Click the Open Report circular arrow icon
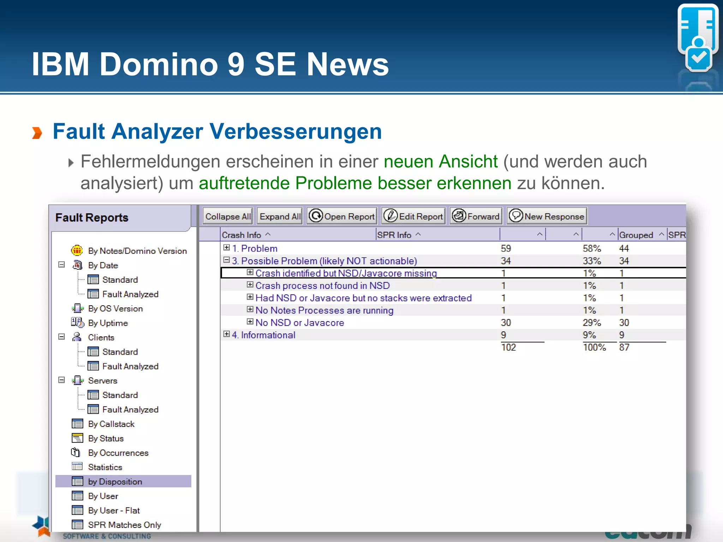Image resolution: width=723 pixels, height=542 pixels. coord(316,215)
